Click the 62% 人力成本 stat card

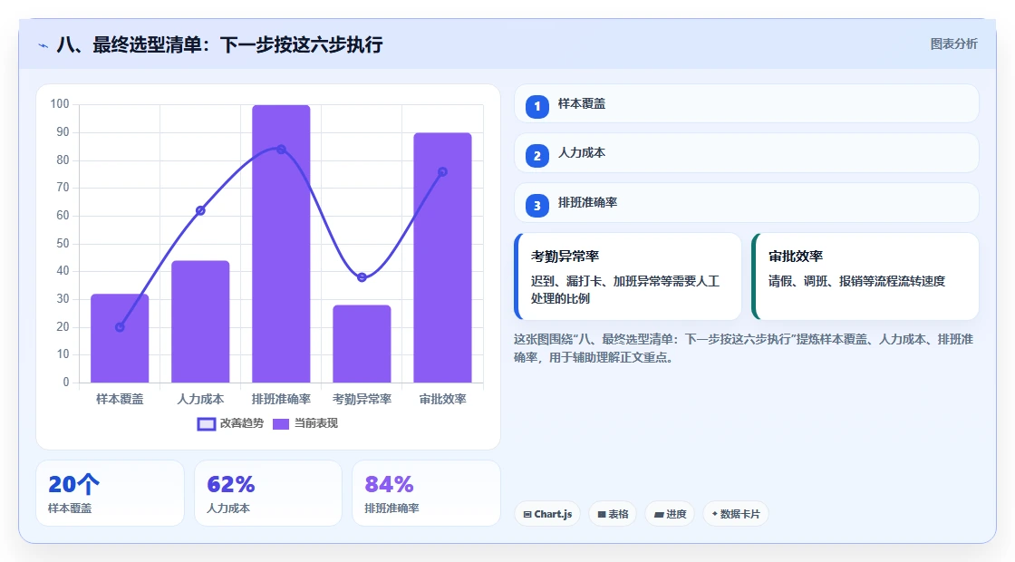point(268,493)
